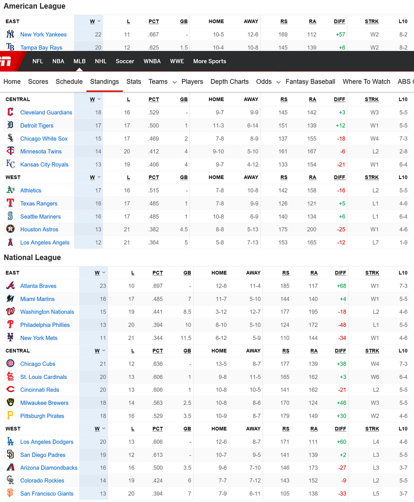
Task: Open the Los Angeles Dodgers logo icon
Action: click(x=10, y=442)
